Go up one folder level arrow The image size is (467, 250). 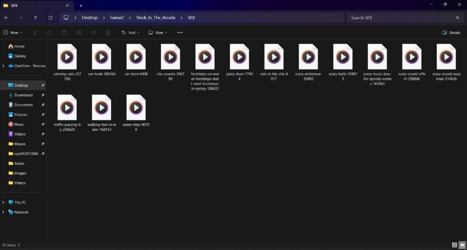click(36, 18)
